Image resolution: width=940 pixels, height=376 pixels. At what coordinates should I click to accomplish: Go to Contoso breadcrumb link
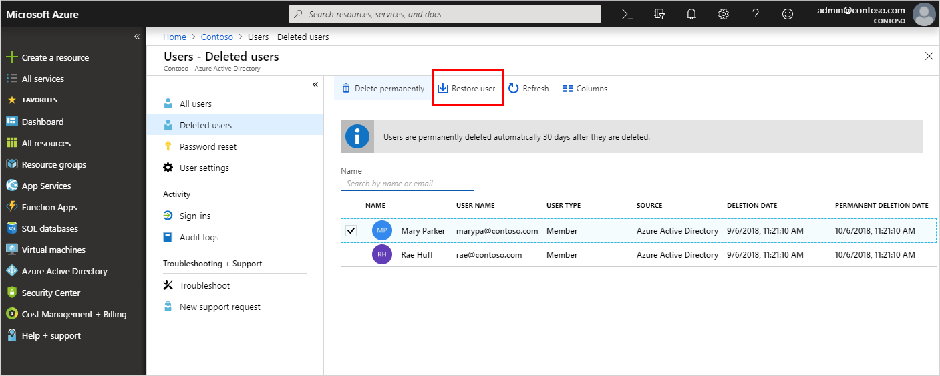217,37
